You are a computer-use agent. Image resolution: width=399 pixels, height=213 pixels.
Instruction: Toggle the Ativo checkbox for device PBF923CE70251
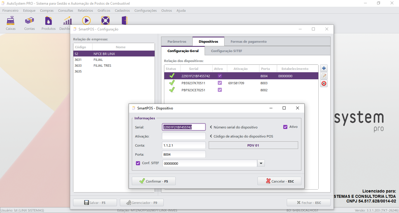point(220,90)
